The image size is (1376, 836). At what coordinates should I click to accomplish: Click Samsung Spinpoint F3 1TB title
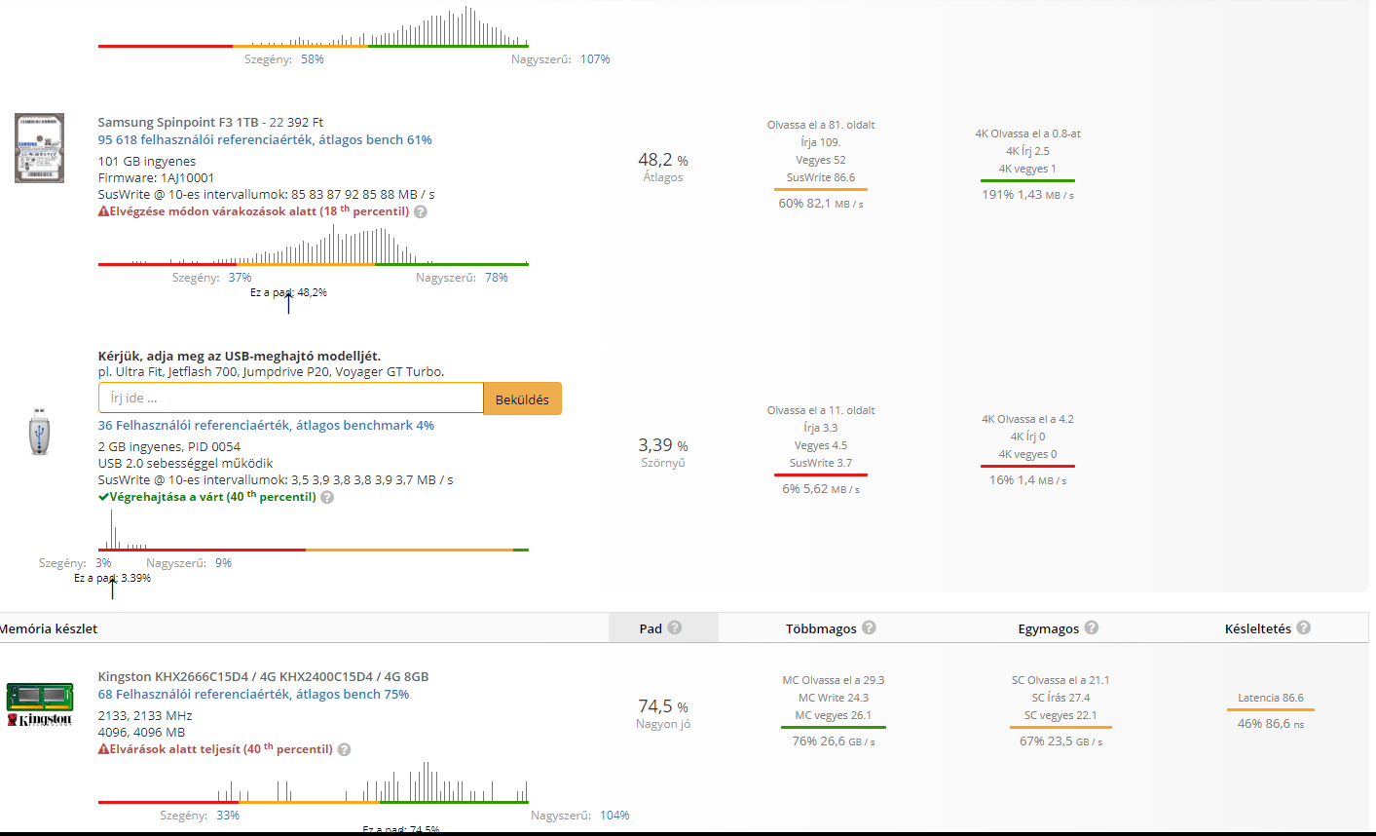tap(178, 123)
